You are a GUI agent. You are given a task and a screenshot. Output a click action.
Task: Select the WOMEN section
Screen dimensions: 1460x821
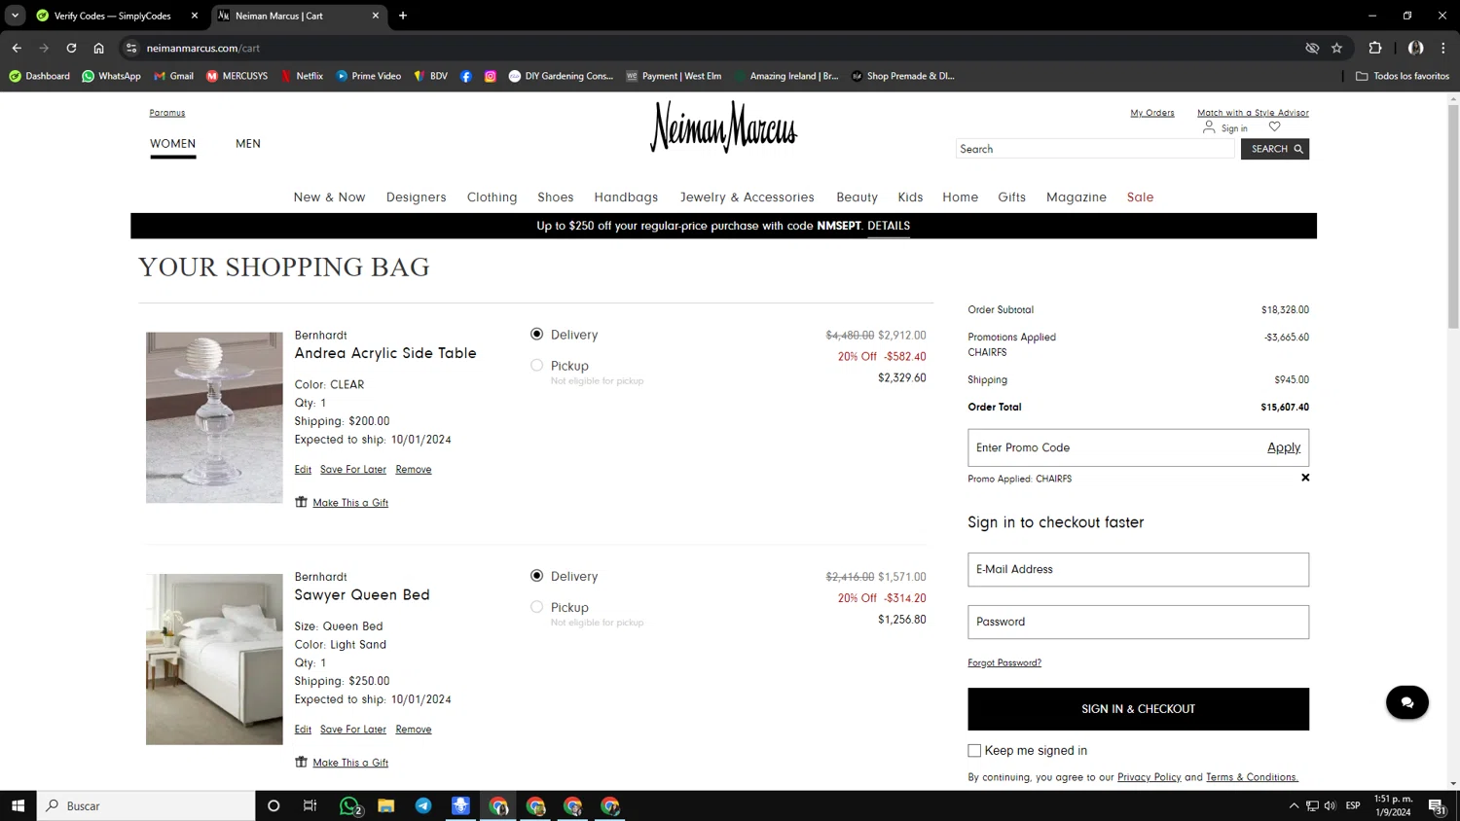[x=172, y=143]
